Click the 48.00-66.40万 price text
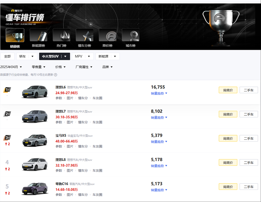Viewport: 261px width, 202px height. point(66,141)
